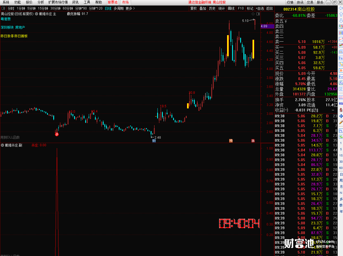
Task: Select the 月 monthly period in right sidebar
Action: (x=341, y=187)
